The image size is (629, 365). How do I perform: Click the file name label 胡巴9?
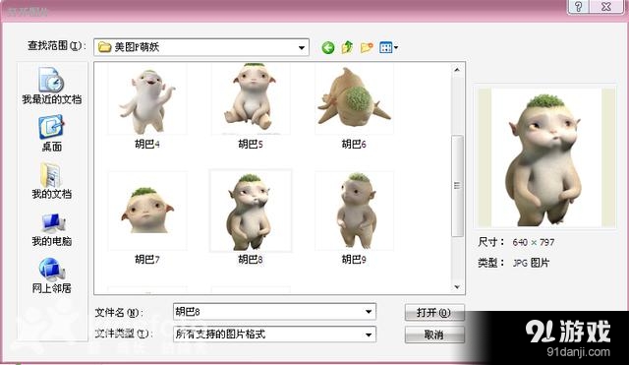tap(354, 260)
